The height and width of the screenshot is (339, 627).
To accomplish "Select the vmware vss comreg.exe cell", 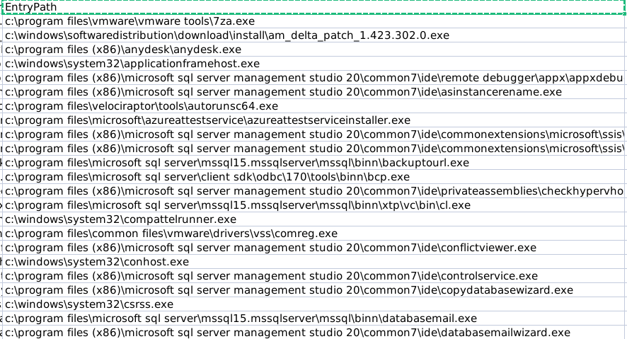I will click(314, 234).
